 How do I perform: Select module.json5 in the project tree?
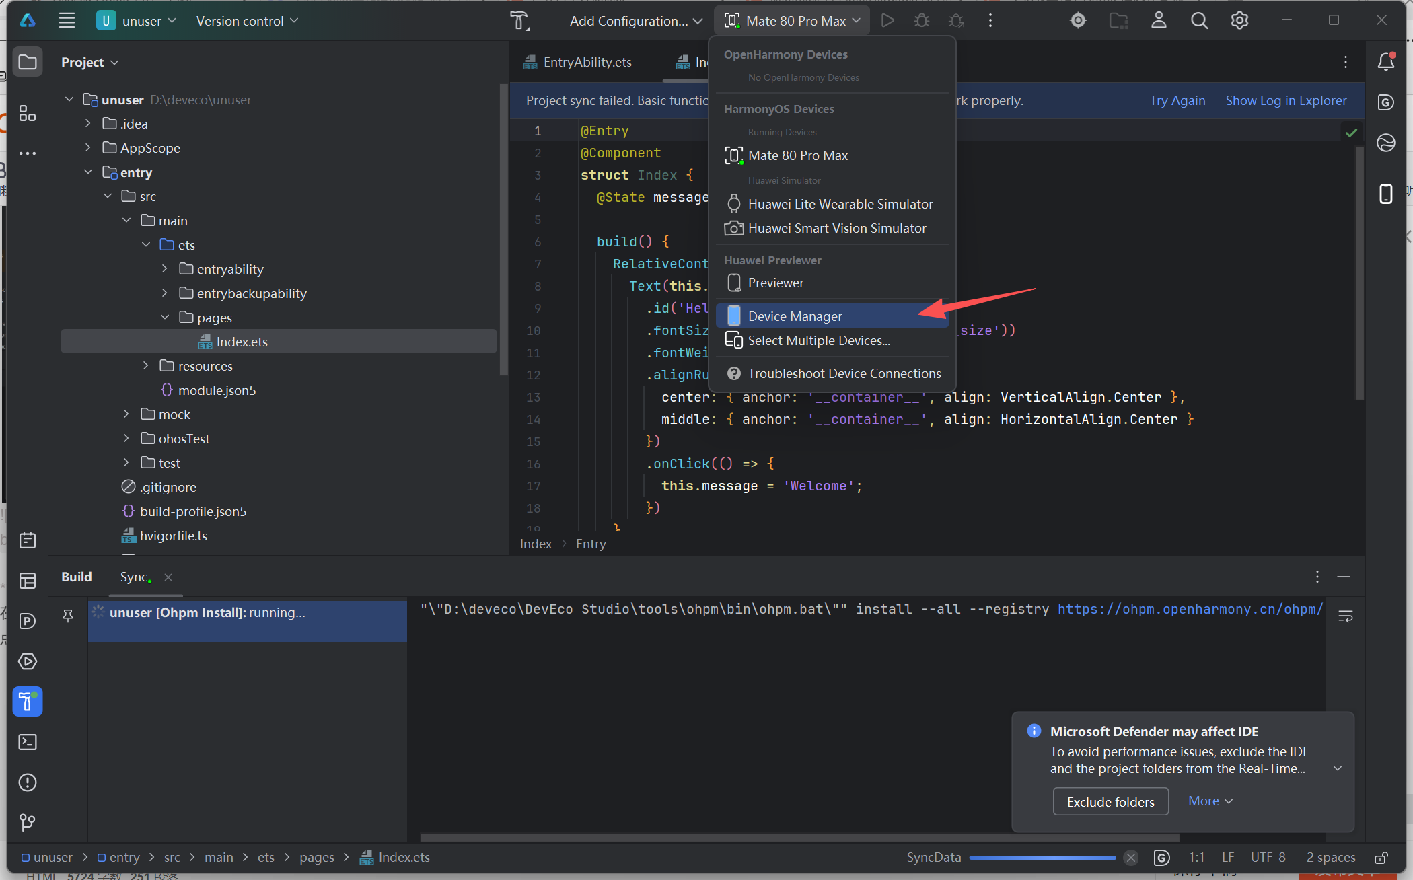(x=216, y=390)
